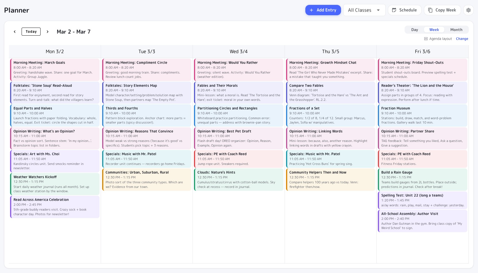Open Wednesday's Specials: PE with Coach Reed
Viewport: 478px width, 273px height.
click(239, 159)
